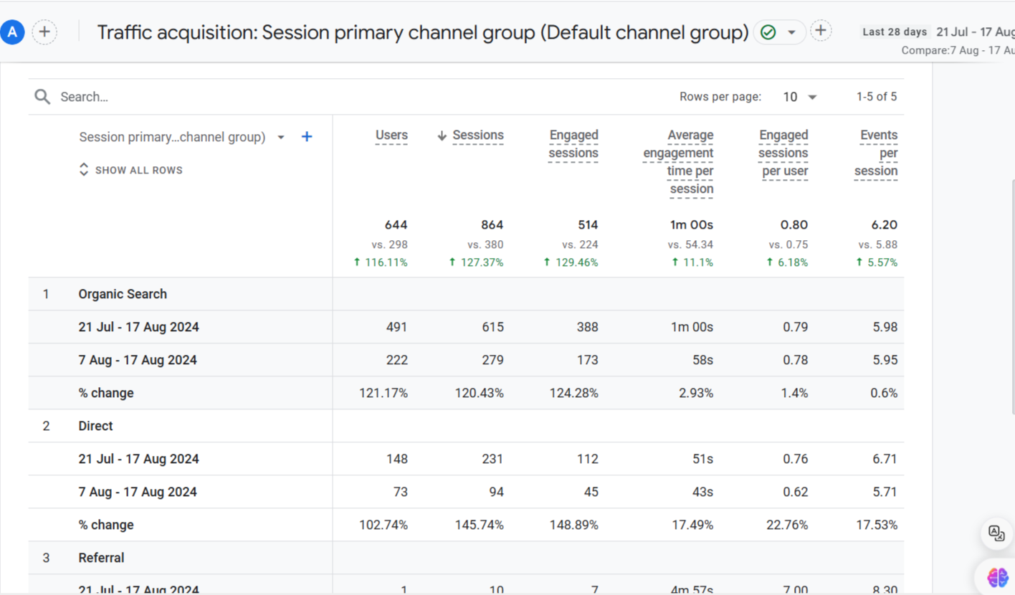Click the down arrow sort indicator beside Sessions
Image resolution: width=1015 pixels, height=595 pixels.
pos(442,135)
